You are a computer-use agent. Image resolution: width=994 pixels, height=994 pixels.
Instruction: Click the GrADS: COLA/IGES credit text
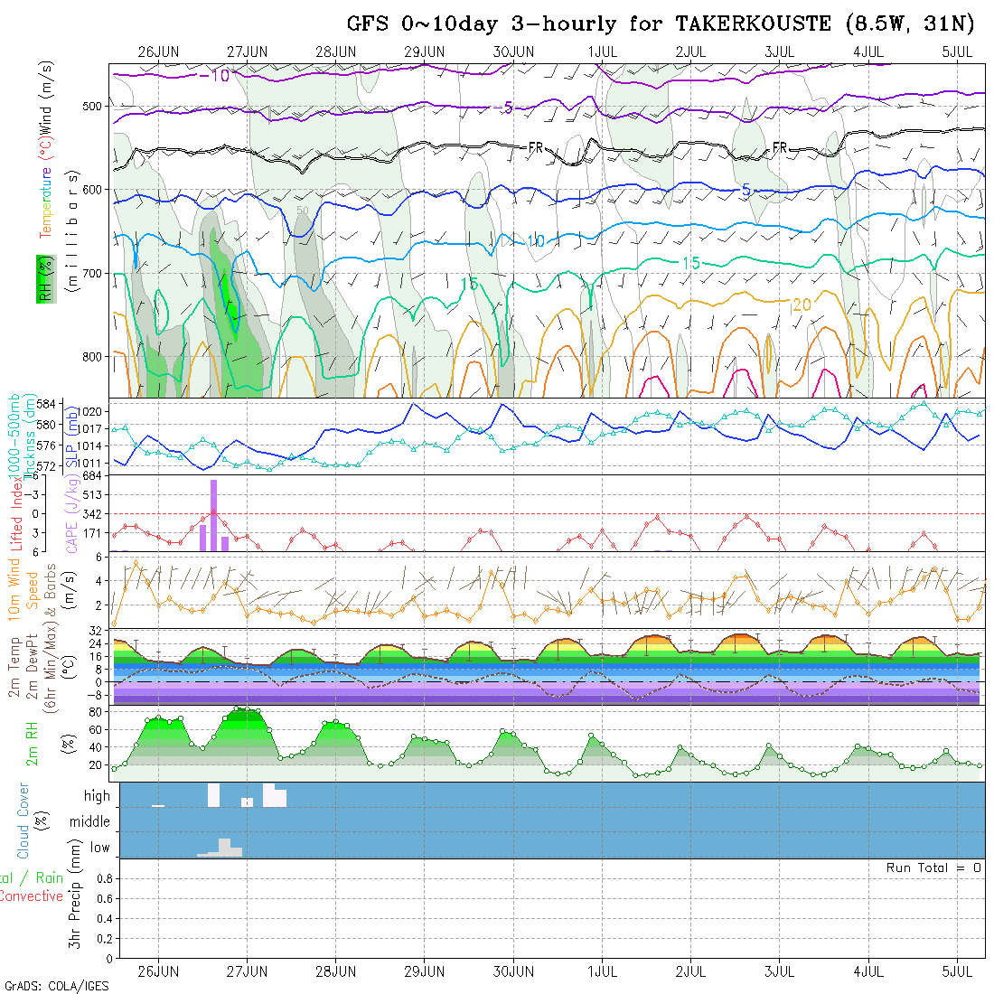(56, 986)
